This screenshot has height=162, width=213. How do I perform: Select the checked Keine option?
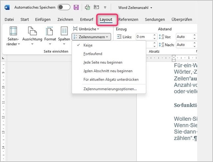tap(88, 46)
